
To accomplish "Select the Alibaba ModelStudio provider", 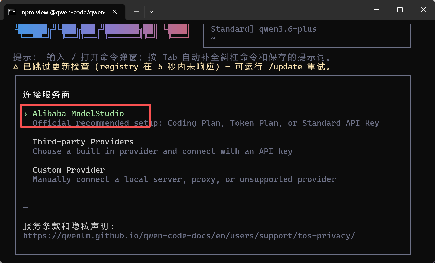I will 78,113.
